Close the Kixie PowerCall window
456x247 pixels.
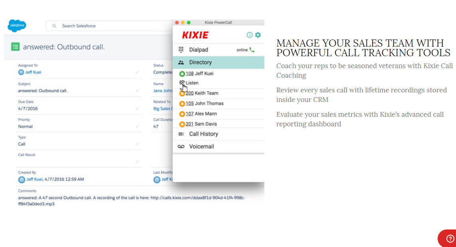pyautogui.click(x=177, y=23)
